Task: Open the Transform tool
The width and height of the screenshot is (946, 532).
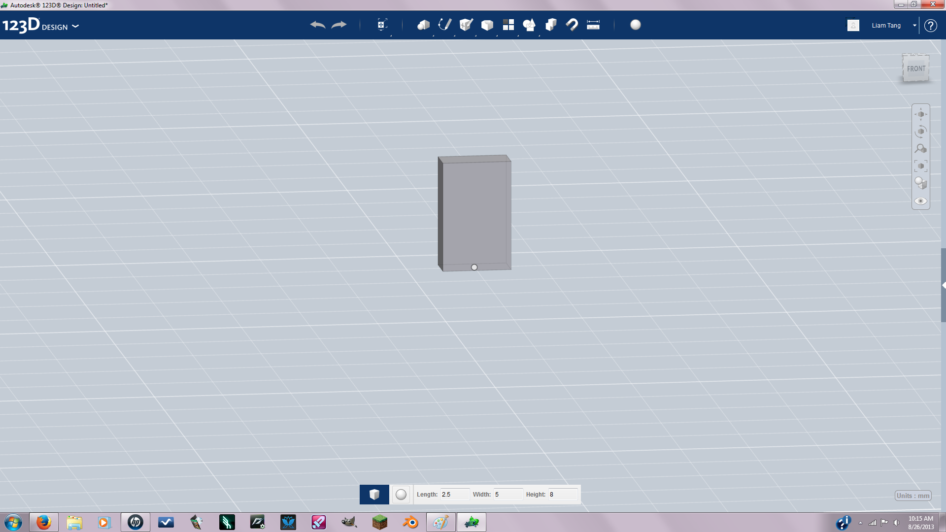Action: pos(382,25)
